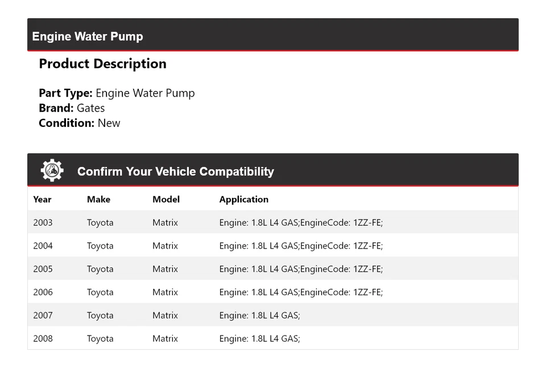Screen dimensions: 546x368
Task: Click the Condition New value
Action: (109, 122)
